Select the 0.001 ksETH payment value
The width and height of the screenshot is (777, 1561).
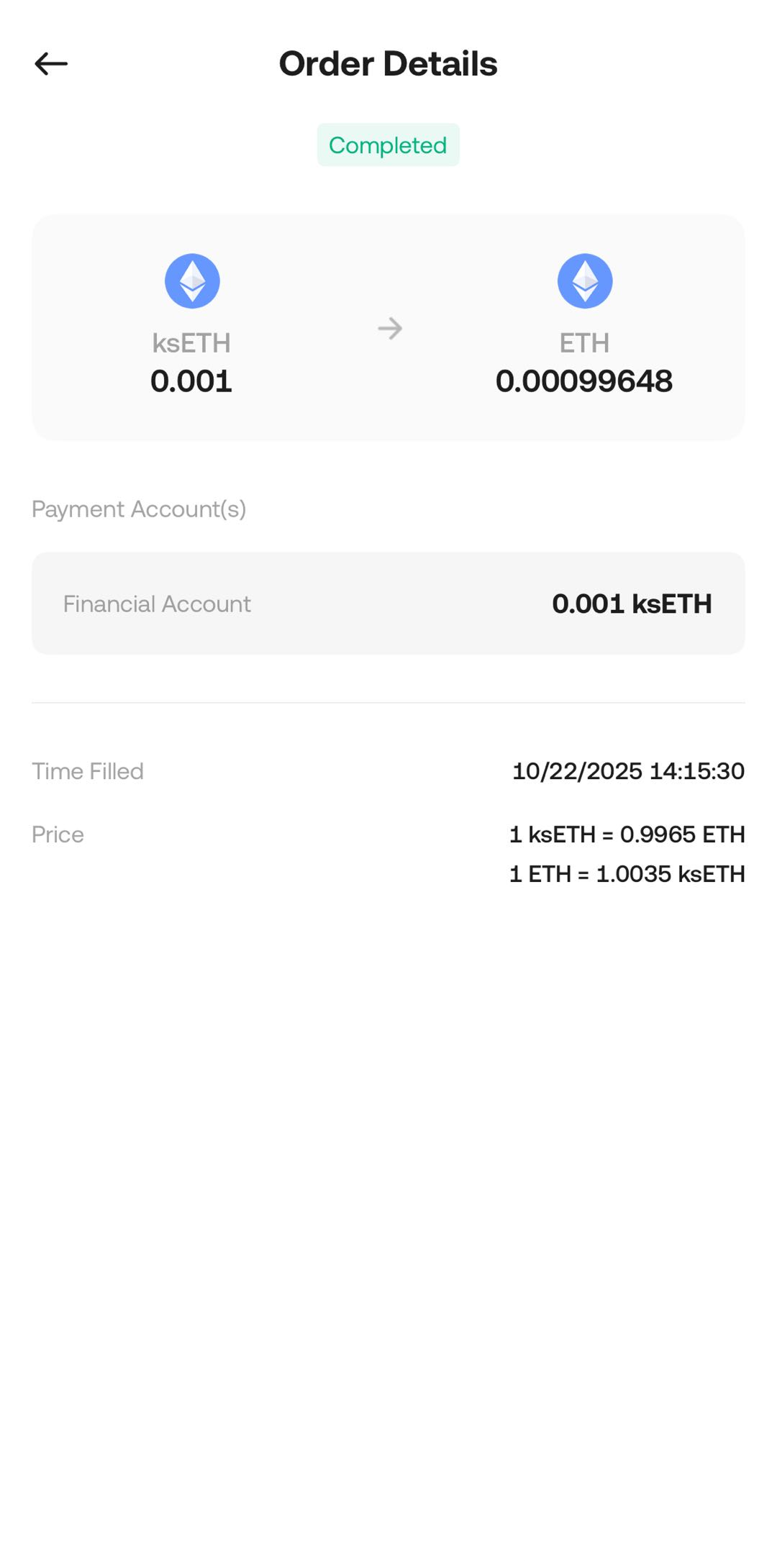click(632, 604)
